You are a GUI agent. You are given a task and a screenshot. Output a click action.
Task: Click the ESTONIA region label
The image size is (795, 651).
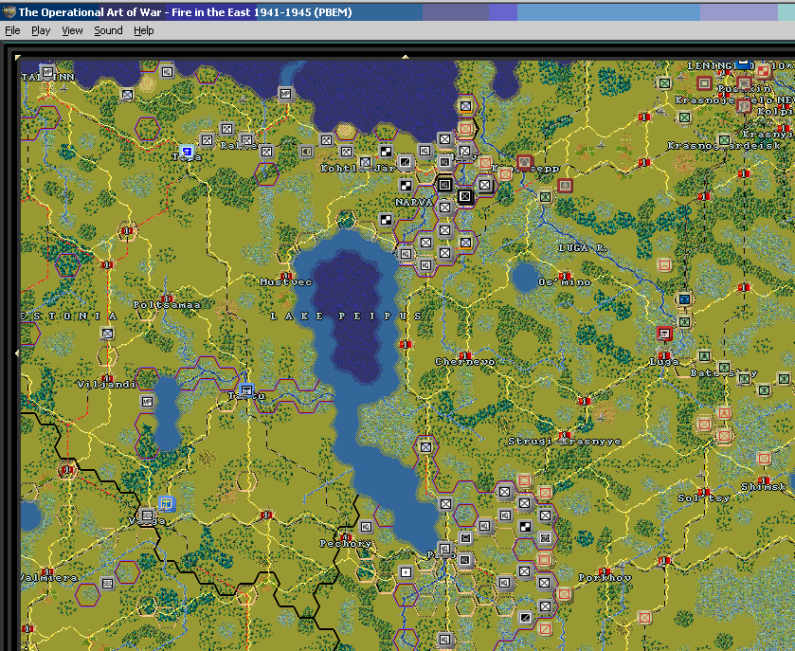coord(69,316)
